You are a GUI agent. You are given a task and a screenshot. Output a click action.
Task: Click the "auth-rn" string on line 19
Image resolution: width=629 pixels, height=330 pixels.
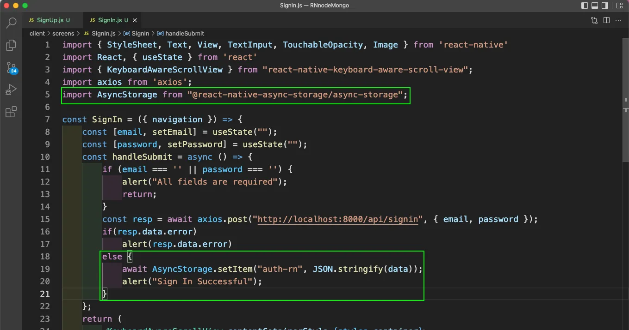[280, 269]
